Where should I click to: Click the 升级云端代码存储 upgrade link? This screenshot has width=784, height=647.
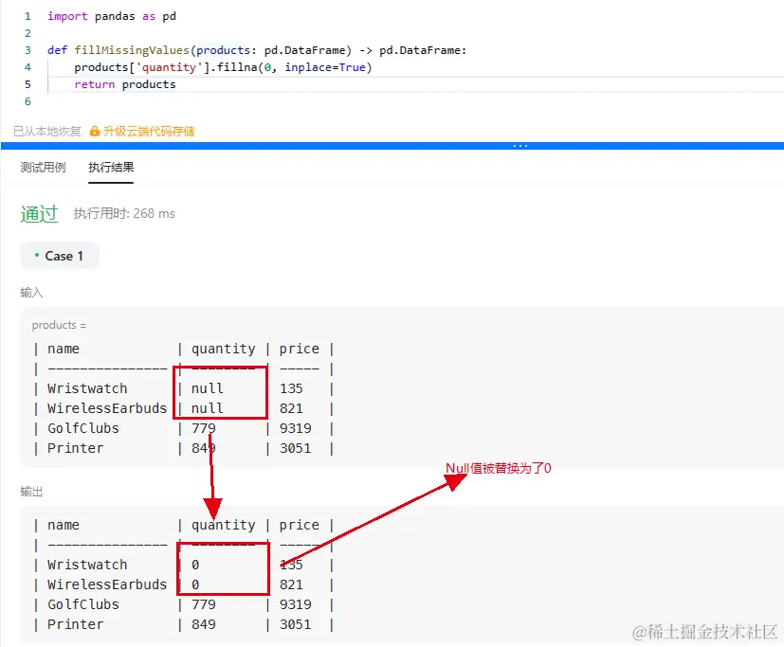[149, 132]
